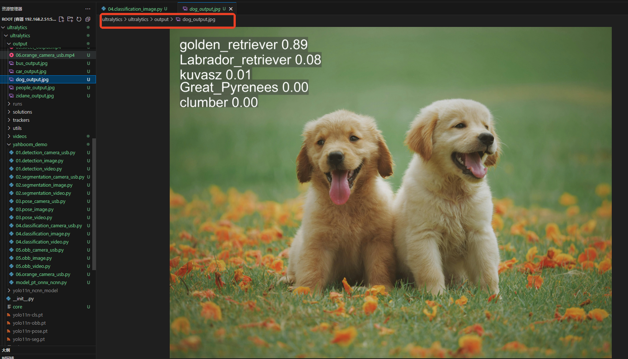Open 01.detection_camera_usb.py file
Image resolution: width=628 pixels, height=359 pixels.
click(48, 152)
